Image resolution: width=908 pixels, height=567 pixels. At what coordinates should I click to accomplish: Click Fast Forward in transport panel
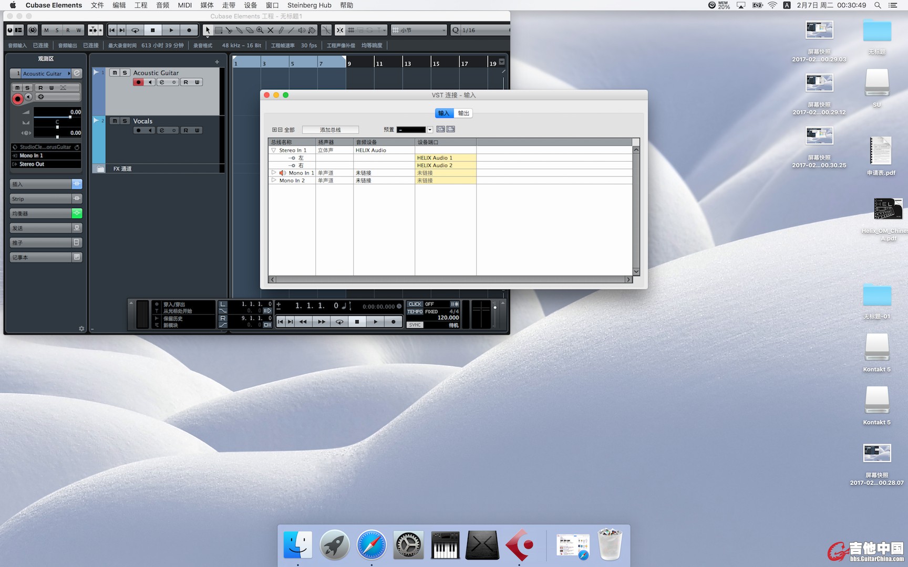pos(321,322)
